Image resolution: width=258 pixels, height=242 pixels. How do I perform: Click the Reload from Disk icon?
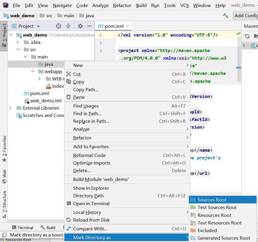[69, 220]
